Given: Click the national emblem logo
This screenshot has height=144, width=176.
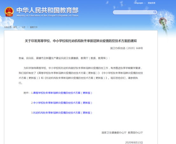Looking at the screenshot, I should [9, 12].
